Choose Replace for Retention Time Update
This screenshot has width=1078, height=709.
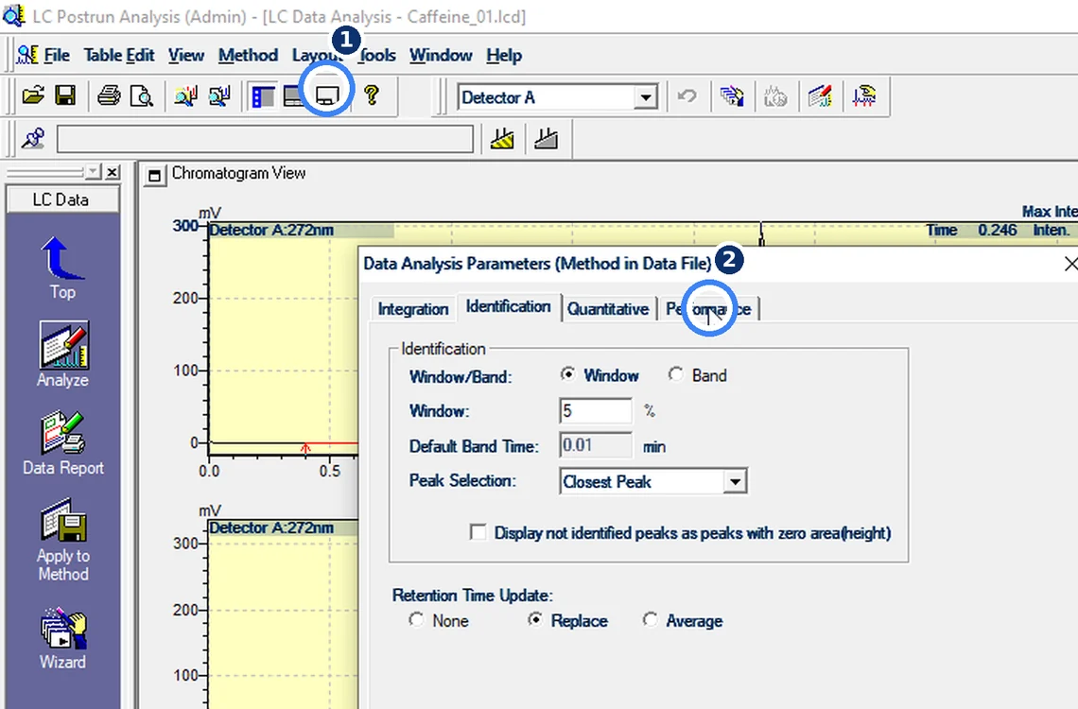point(535,620)
